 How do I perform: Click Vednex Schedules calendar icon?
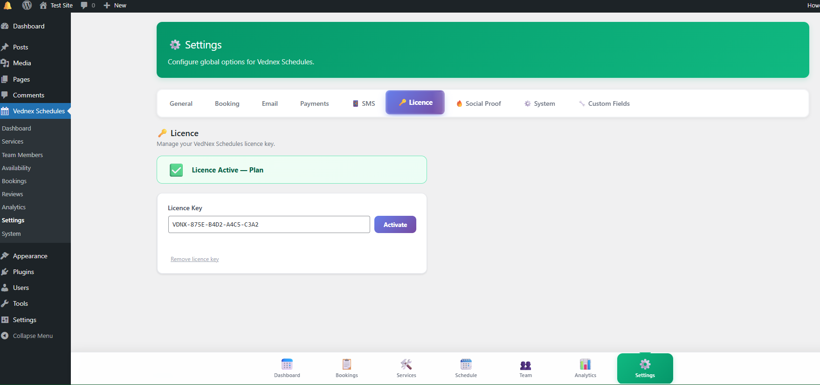5,111
